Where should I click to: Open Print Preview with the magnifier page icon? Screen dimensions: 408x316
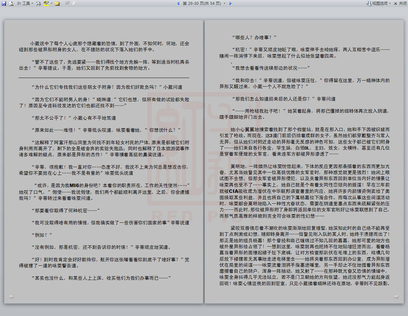click(x=11, y=4)
